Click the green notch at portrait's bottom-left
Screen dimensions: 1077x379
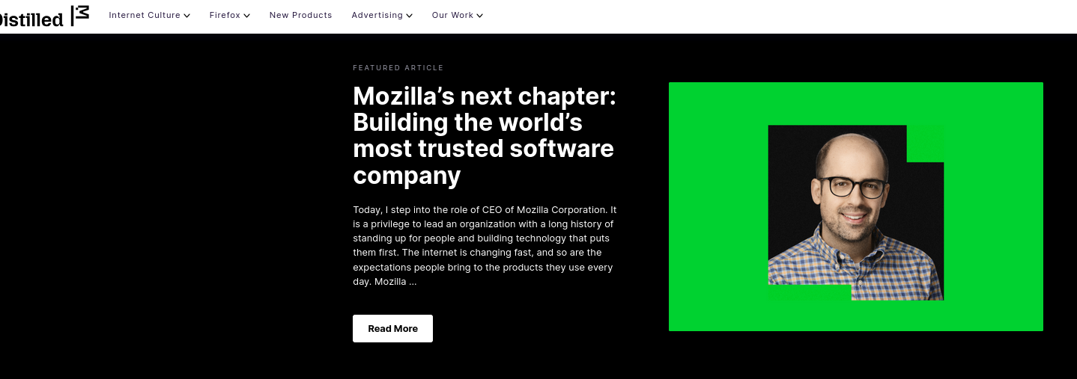tap(809, 292)
